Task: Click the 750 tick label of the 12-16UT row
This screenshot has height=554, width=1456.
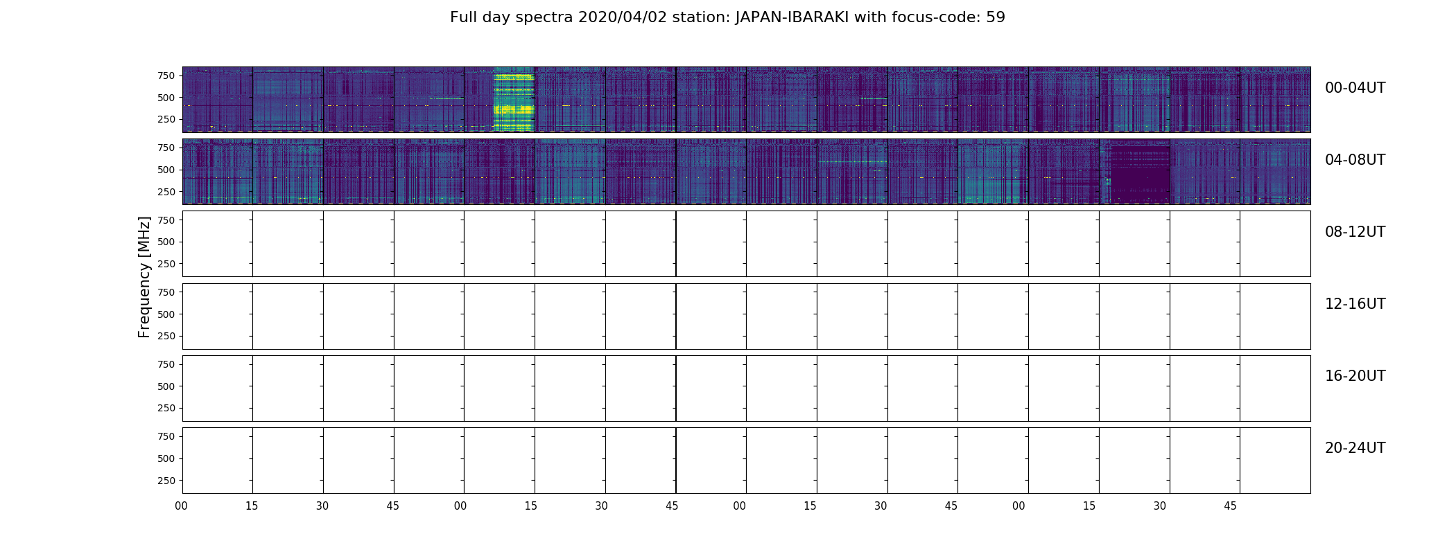Action: (x=166, y=292)
